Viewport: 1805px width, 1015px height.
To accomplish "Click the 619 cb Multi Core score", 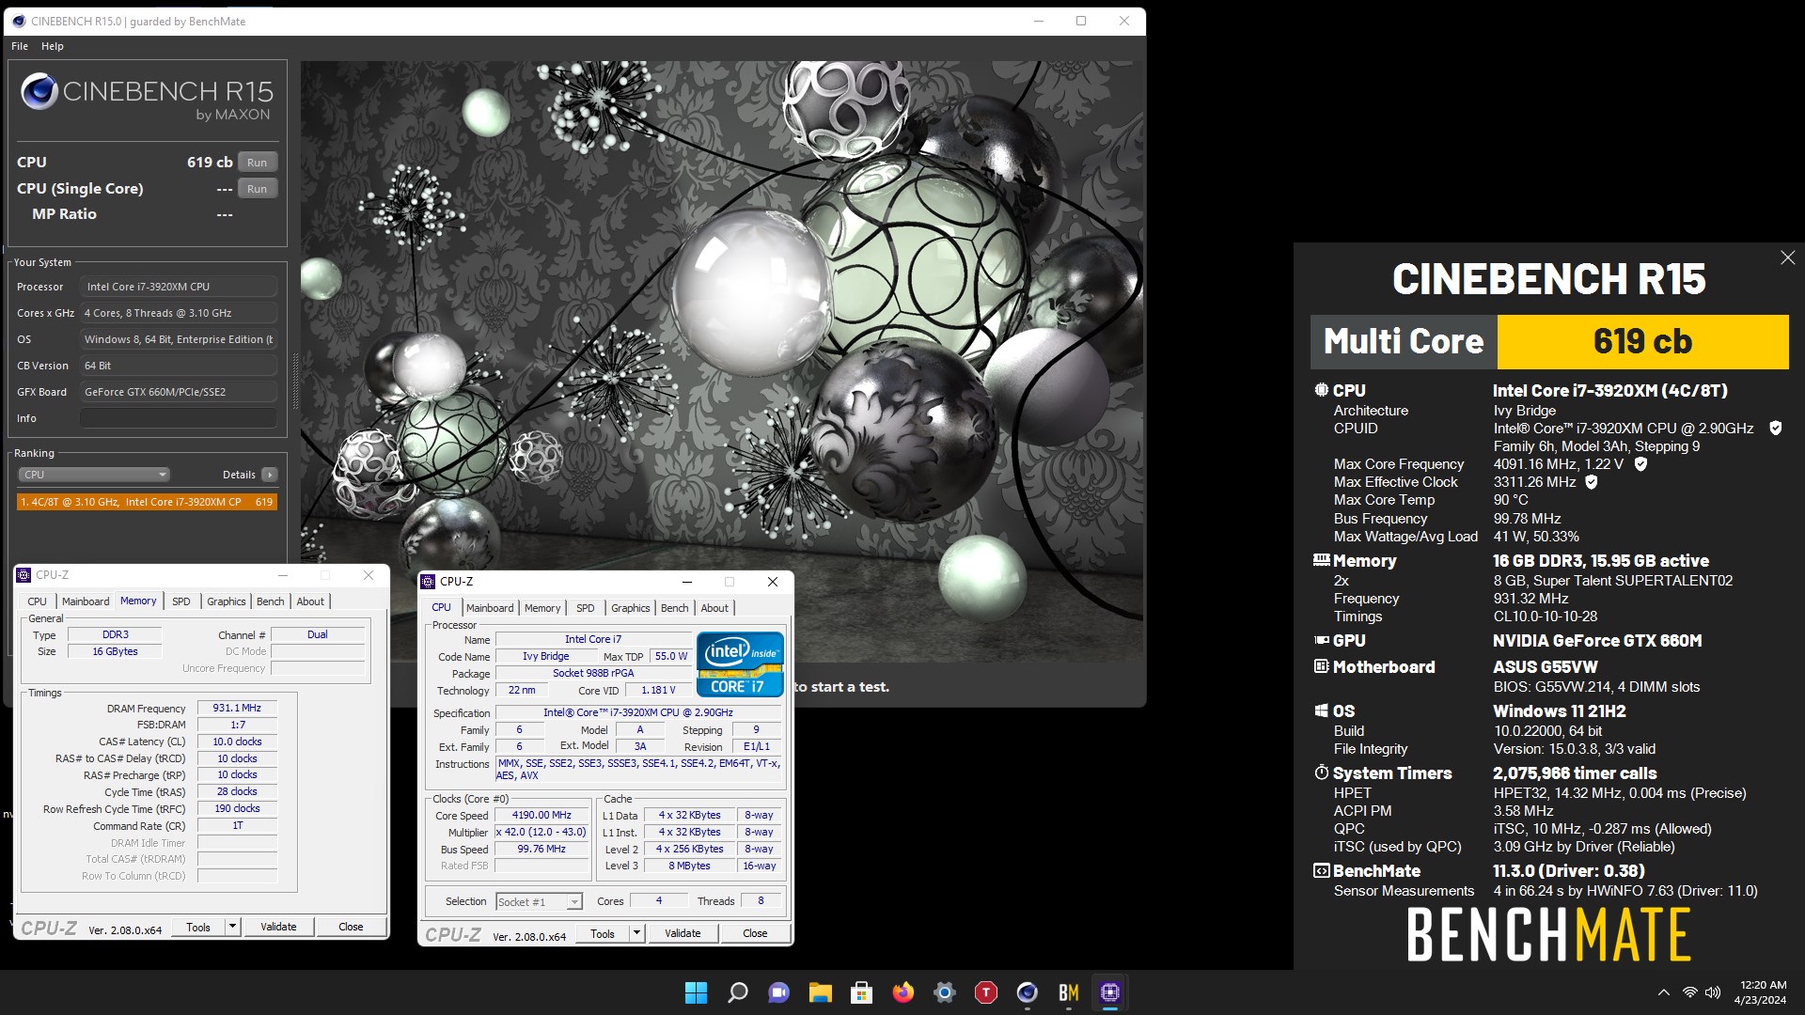I will pyautogui.click(x=1642, y=342).
